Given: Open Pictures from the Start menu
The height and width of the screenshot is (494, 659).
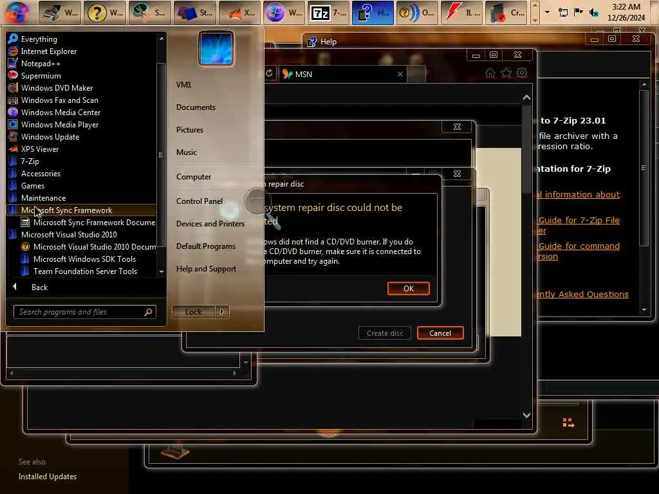Looking at the screenshot, I should pyautogui.click(x=190, y=130).
